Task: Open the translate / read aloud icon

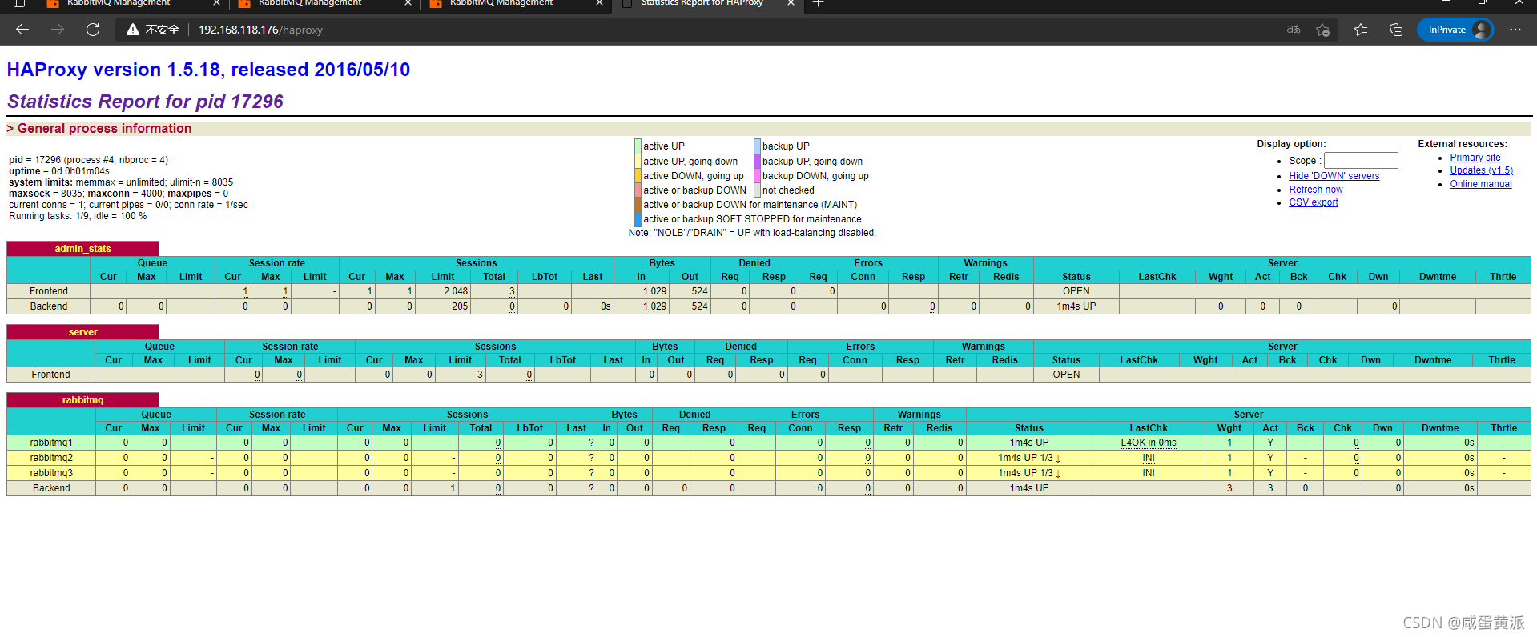Action: pos(1294,30)
